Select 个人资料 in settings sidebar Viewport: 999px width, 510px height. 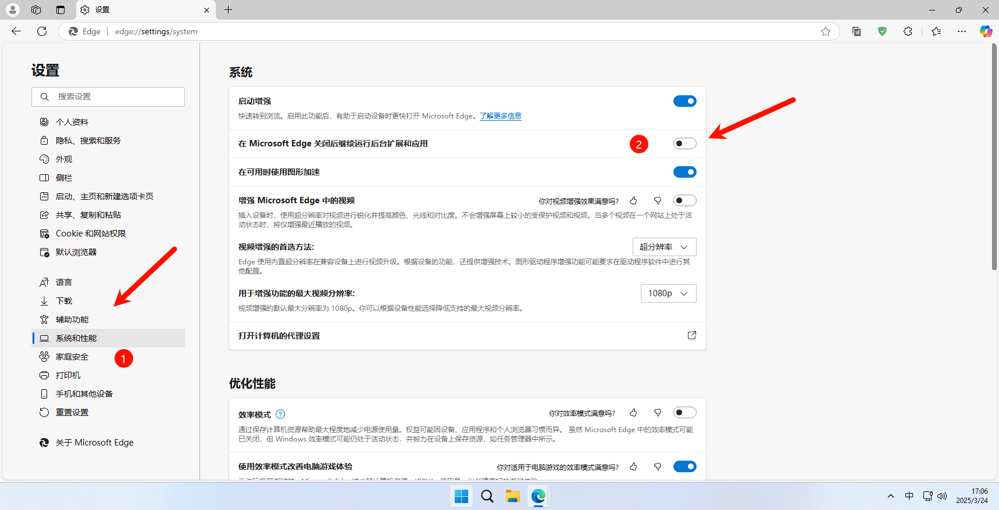108,122
